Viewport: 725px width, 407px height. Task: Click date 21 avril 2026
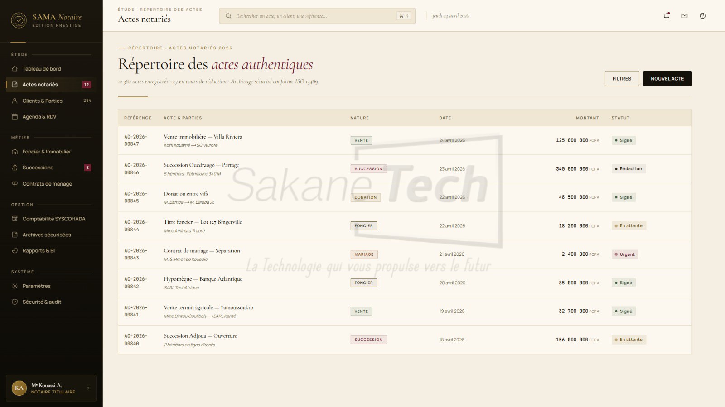(x=452, y=254)
